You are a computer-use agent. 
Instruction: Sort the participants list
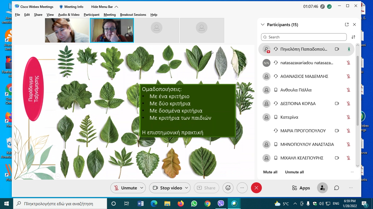pyautogui.click(x=353, y=37)
